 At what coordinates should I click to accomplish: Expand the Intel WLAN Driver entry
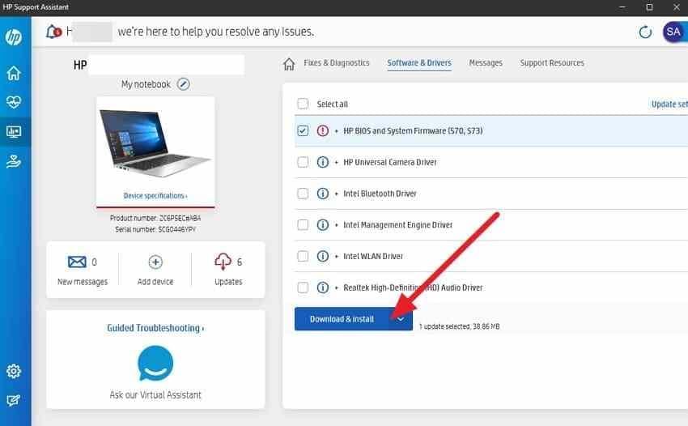click(337, 257)
